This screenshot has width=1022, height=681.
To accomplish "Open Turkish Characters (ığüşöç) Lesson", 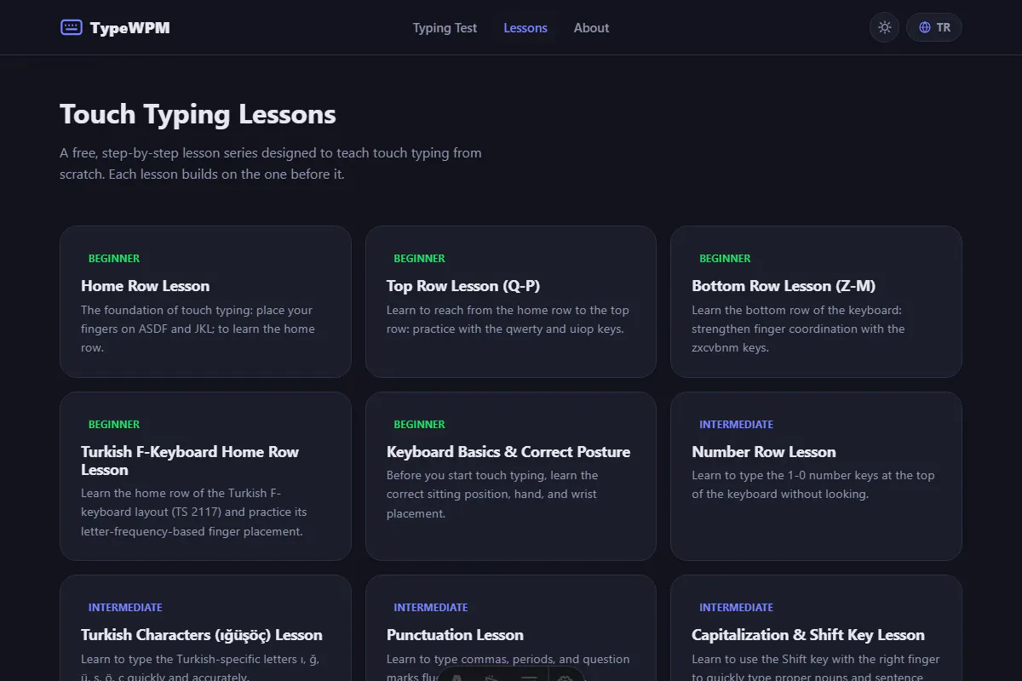I will pyautogui.click(x=202, y=635).
